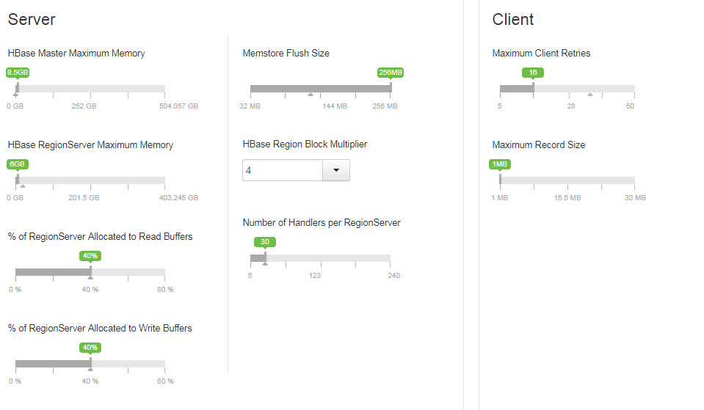This screenshot has height=410, width=704.
Task: Click the 30 handlers per RegionServer badge
Action: coord(265,242)
